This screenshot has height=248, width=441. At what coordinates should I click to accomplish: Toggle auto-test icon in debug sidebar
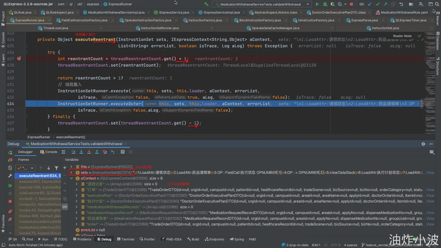pyautogui.click(x=10, y=168)
